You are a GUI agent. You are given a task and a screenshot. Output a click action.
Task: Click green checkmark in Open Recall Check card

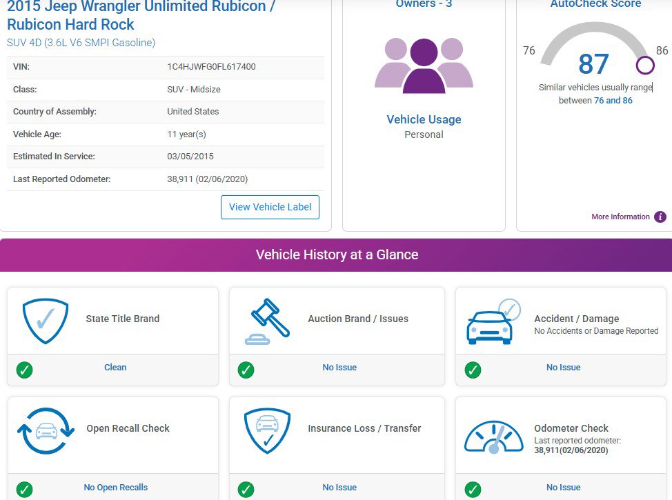pos(24,489)
